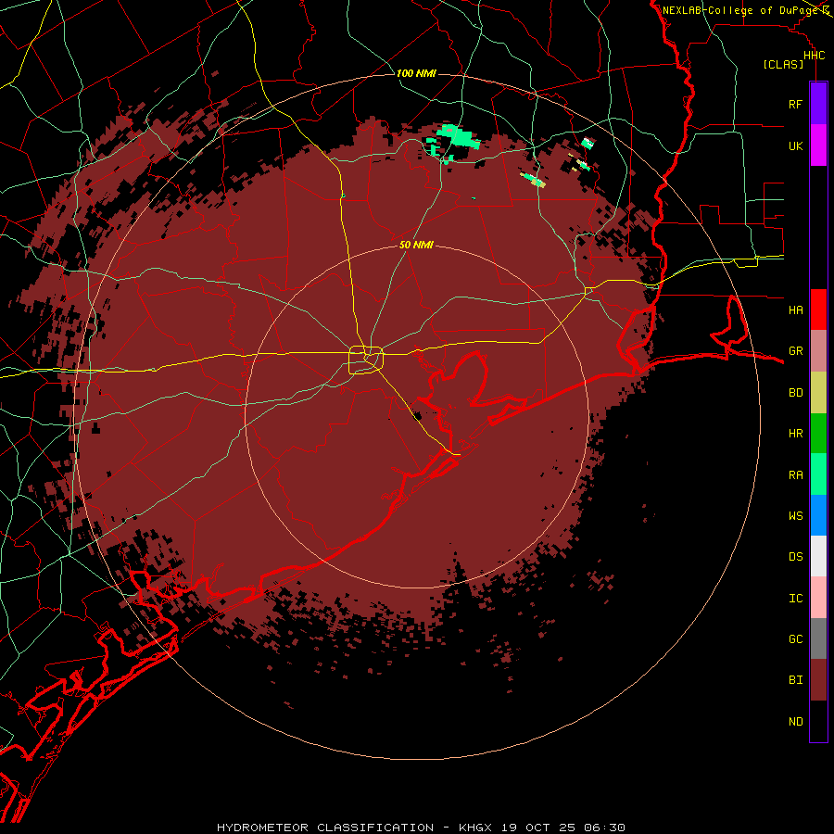Screen dimensions: 834x834
Task: Click the HYDROMETEOR CLASSIFICATION title text
Action: tap(325, 828)
